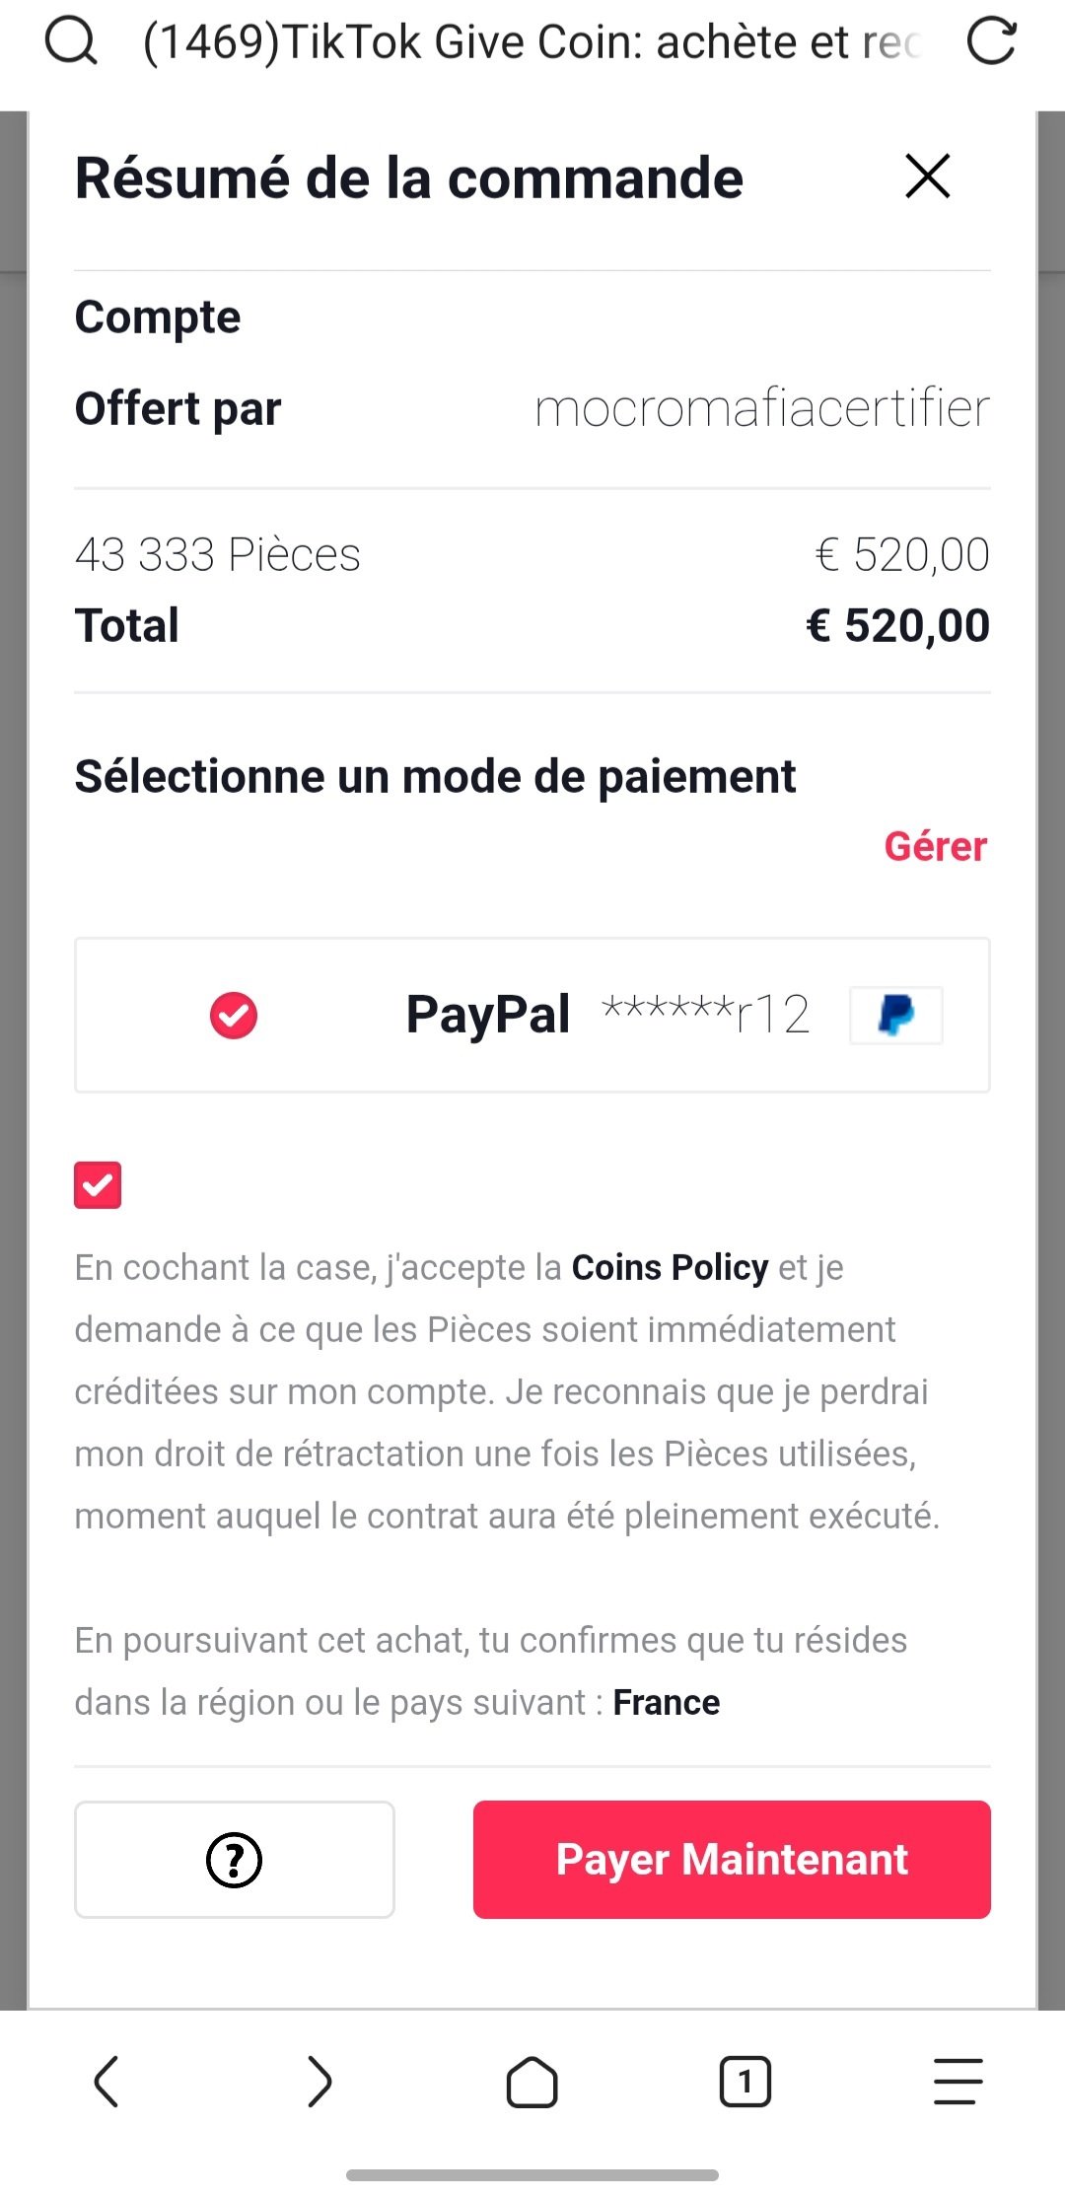The width and height of the screenshot is (1065, 2197).
Task: Open the browser hamburger menu
Action: tap(958, 2082)
